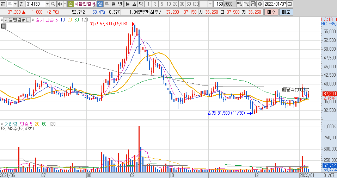Click the 2022/01 date axis label
The height and width of the screenshot is (178, 337).
pyautogui.click(x=307, y=175)
